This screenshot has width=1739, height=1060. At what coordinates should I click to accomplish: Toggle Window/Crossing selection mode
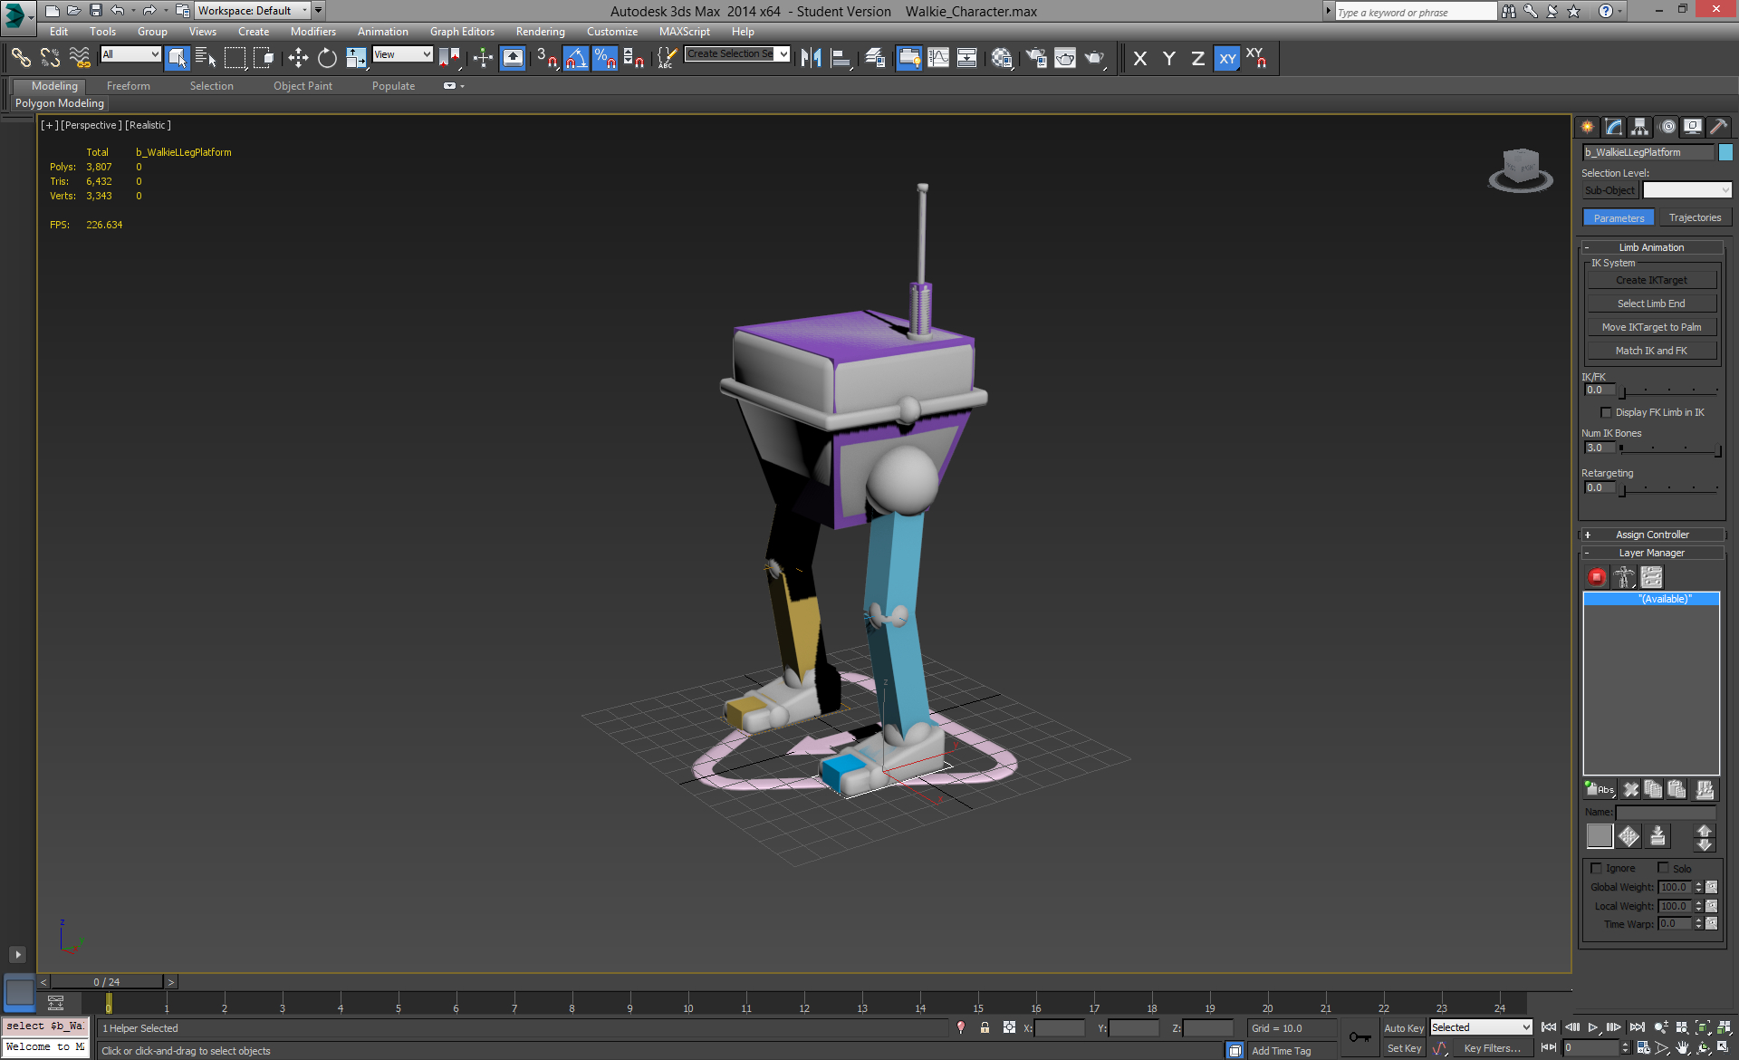(264, 58)
